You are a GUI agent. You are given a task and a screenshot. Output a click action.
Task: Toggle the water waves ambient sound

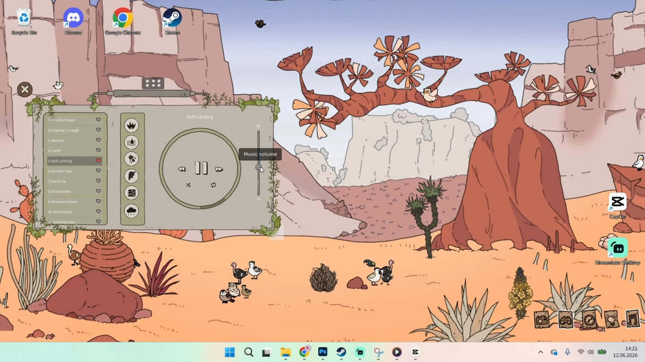point(132,142)
